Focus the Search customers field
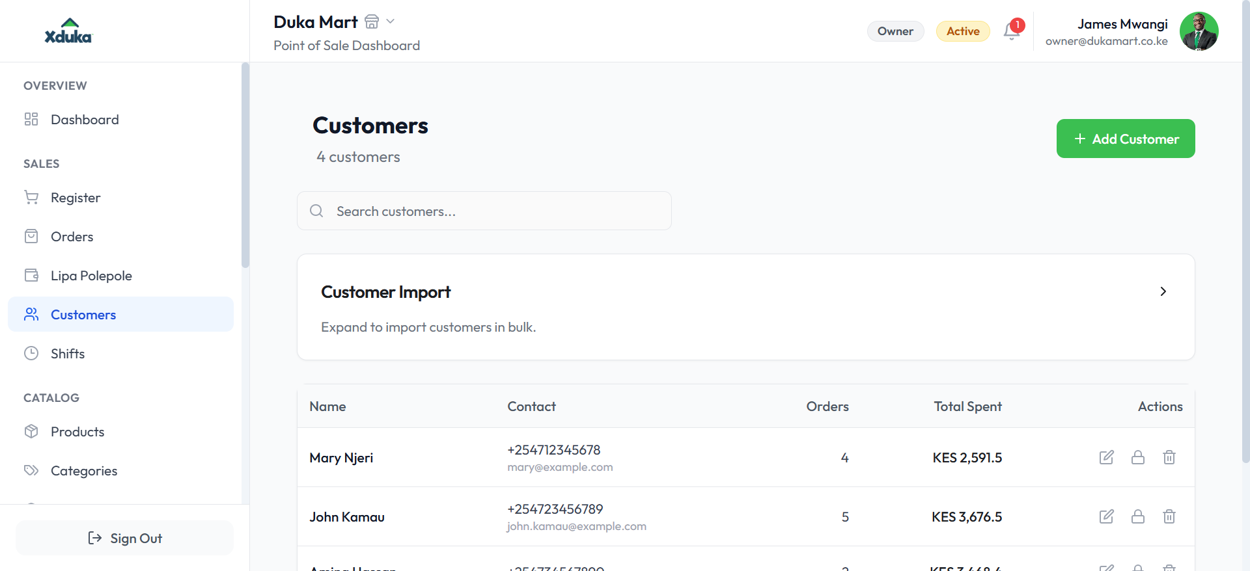Screen dimensions: 1250x571 point(484,211)
